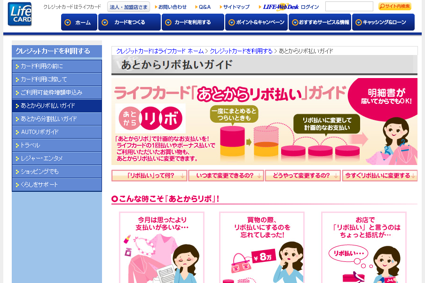
Task: Open the おすすめサービス&情報 menu
Action: (x=320, y=22)
